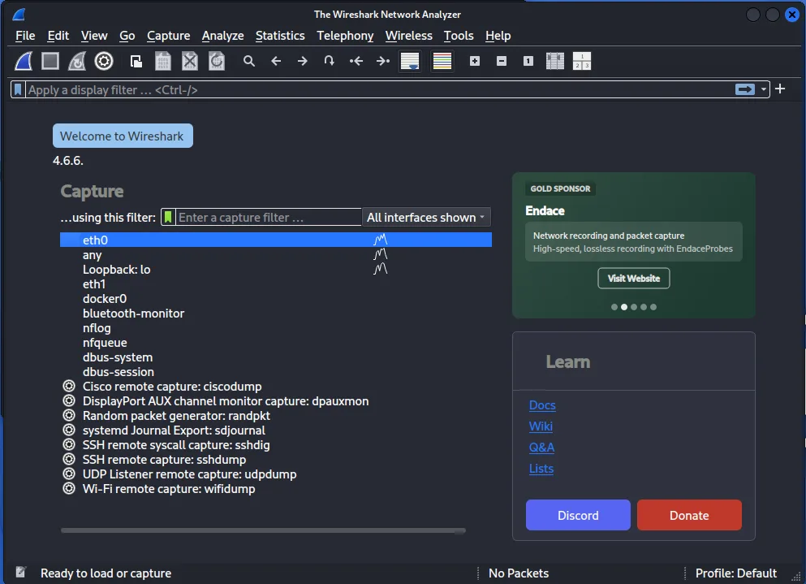This screenshot has height=584, width=806.
Task: Open the Analyze menu
Action: (x=222, y=36)
